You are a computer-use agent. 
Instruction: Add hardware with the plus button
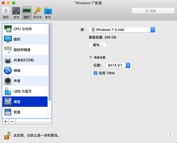5,121
